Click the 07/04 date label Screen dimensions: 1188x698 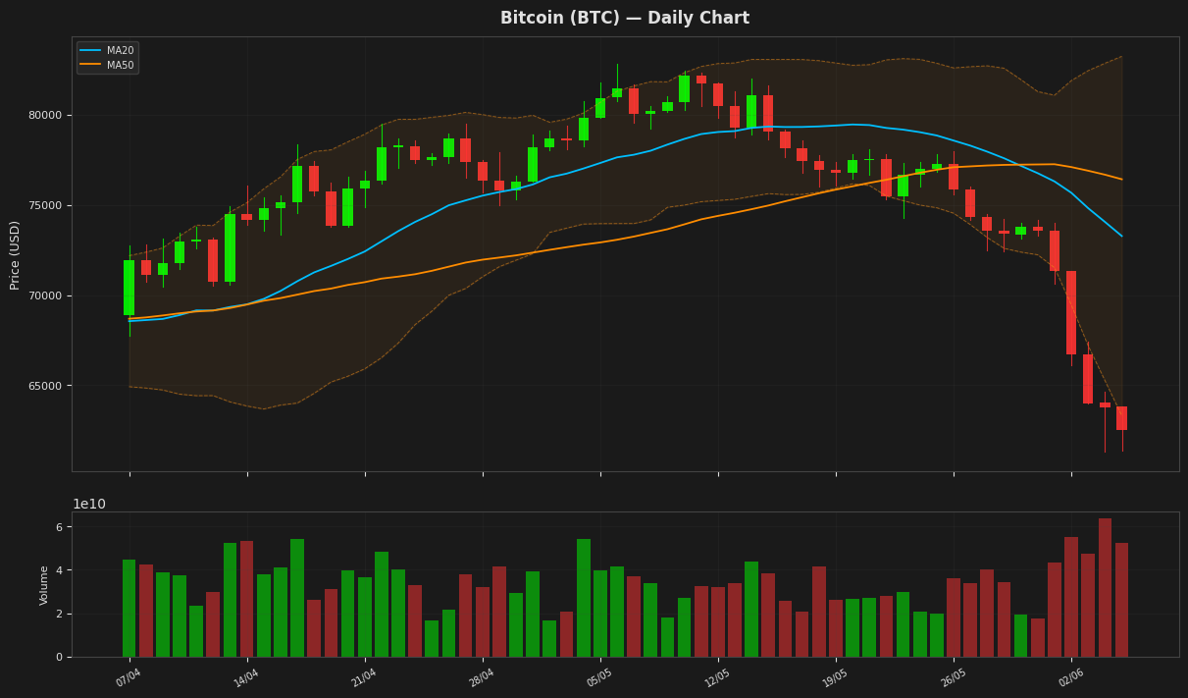pos(129,677)
